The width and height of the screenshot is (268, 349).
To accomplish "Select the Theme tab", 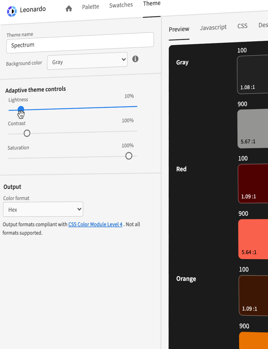I will click(152, 3).
